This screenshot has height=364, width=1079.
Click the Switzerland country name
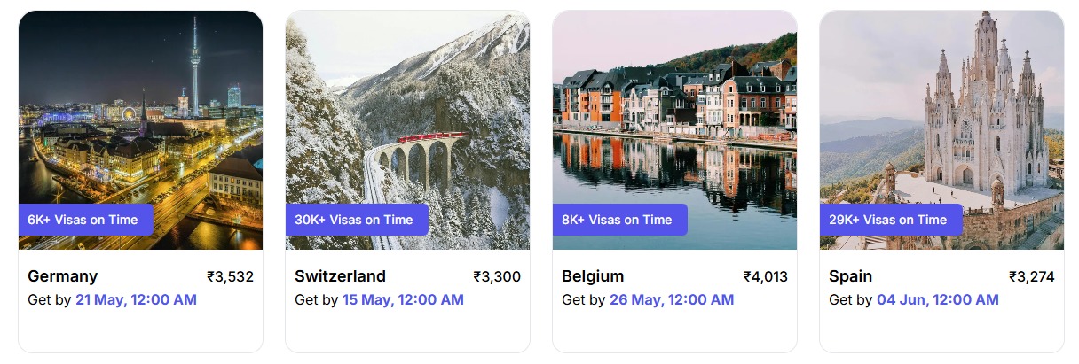[340, 276]
